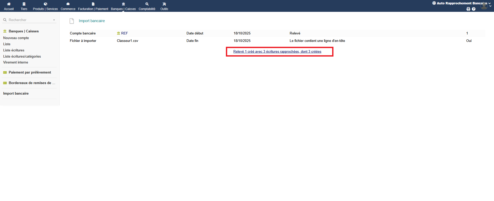494x201 pixels.
Task: Open Paiement par prélèvement section
Action: tap(30, 72)
